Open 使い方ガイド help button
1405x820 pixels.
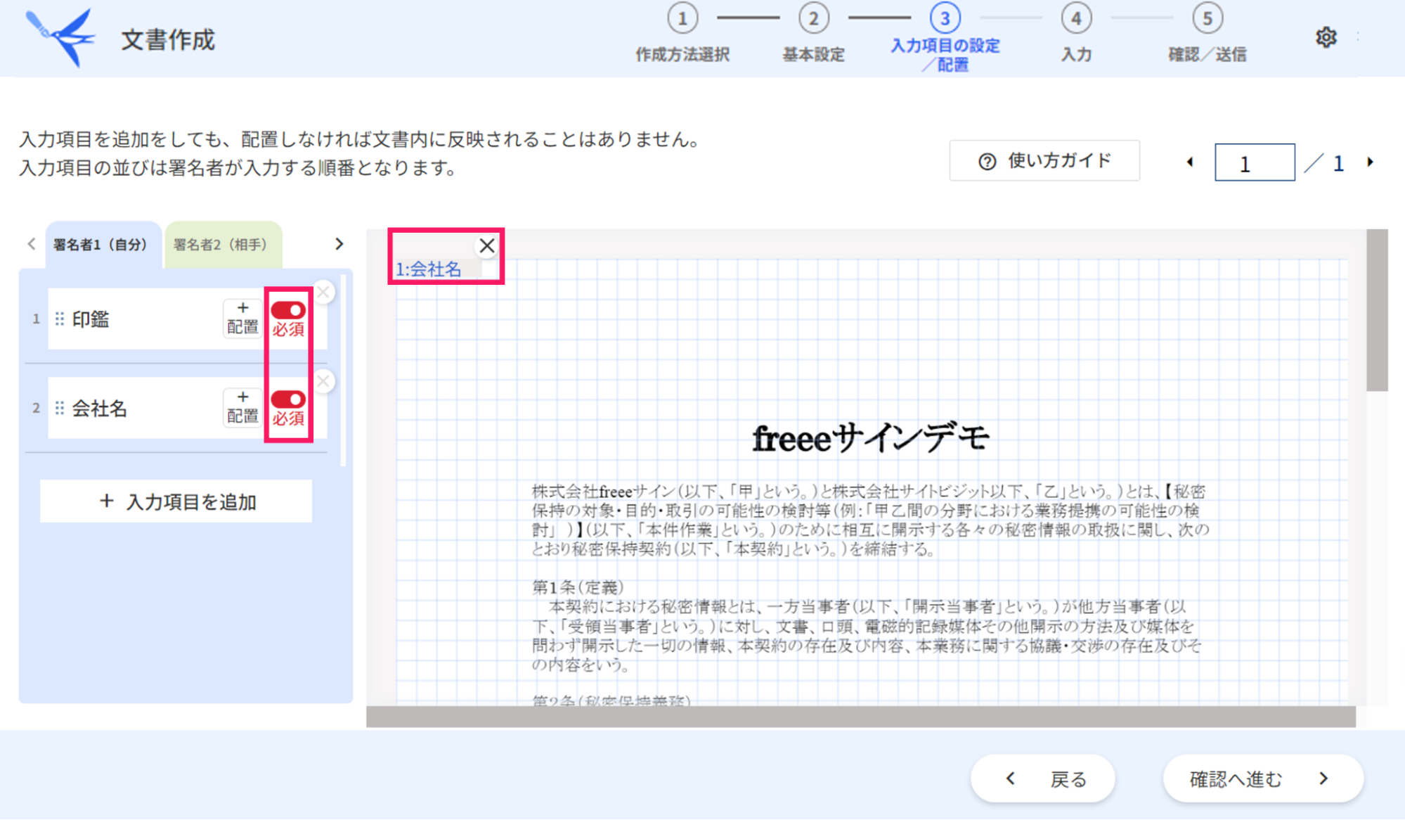click(1044, 161)
